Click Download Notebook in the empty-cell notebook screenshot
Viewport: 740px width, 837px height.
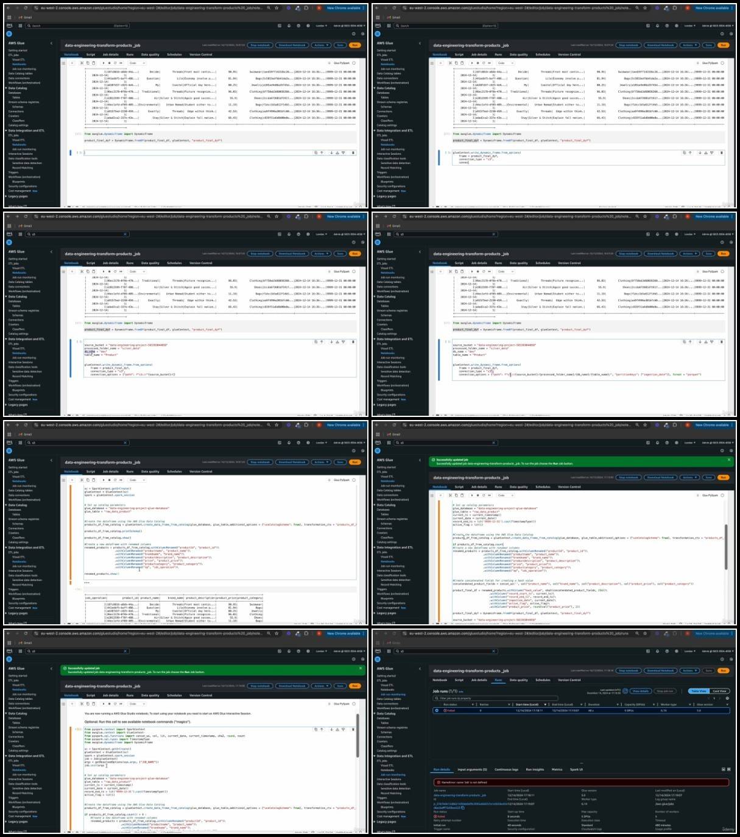click(x=292, y=45)
